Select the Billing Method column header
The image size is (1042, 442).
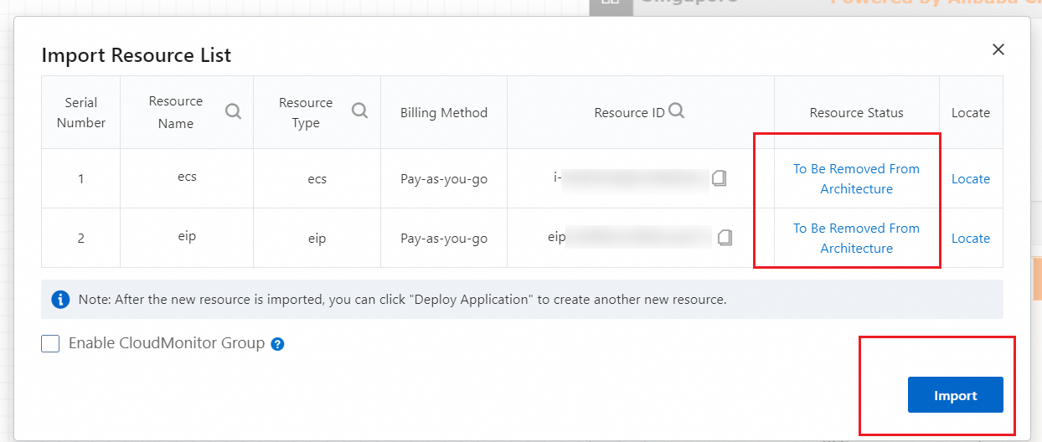click(x=444, y=112)
